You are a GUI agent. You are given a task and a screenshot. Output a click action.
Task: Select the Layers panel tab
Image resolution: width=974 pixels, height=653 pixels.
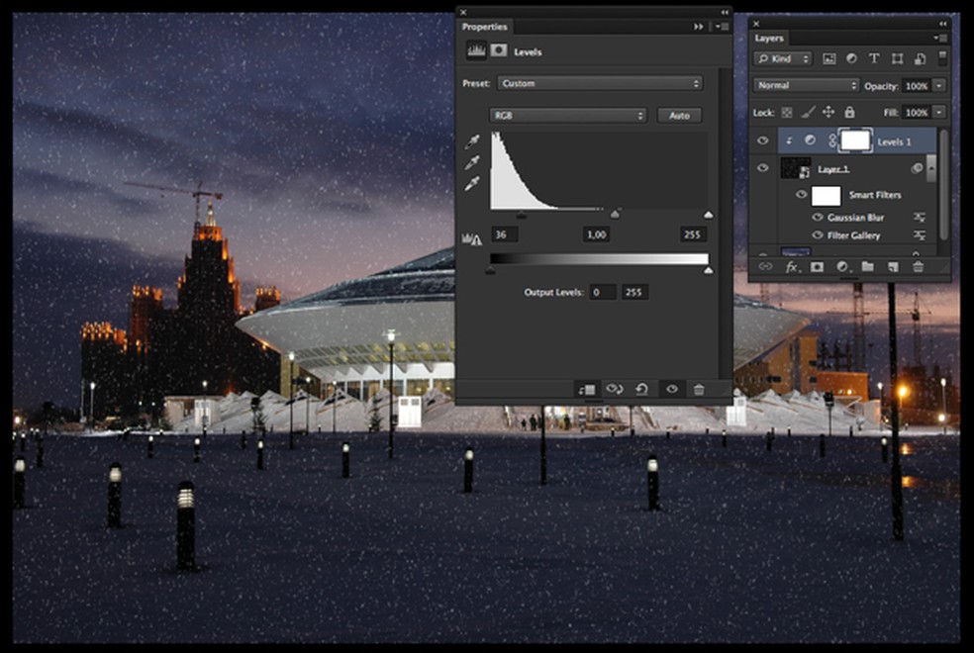(x=769, y=39)
